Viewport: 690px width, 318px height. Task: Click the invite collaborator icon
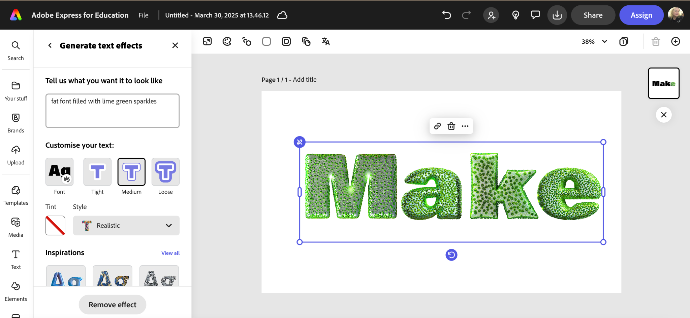[x=491, y=15]
